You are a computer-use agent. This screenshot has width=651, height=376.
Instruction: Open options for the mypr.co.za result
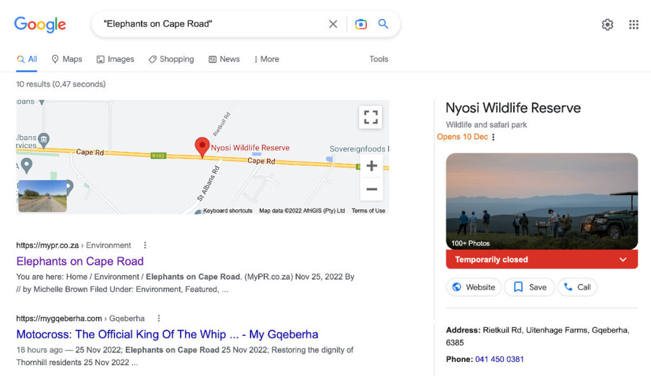coord(145,245)
